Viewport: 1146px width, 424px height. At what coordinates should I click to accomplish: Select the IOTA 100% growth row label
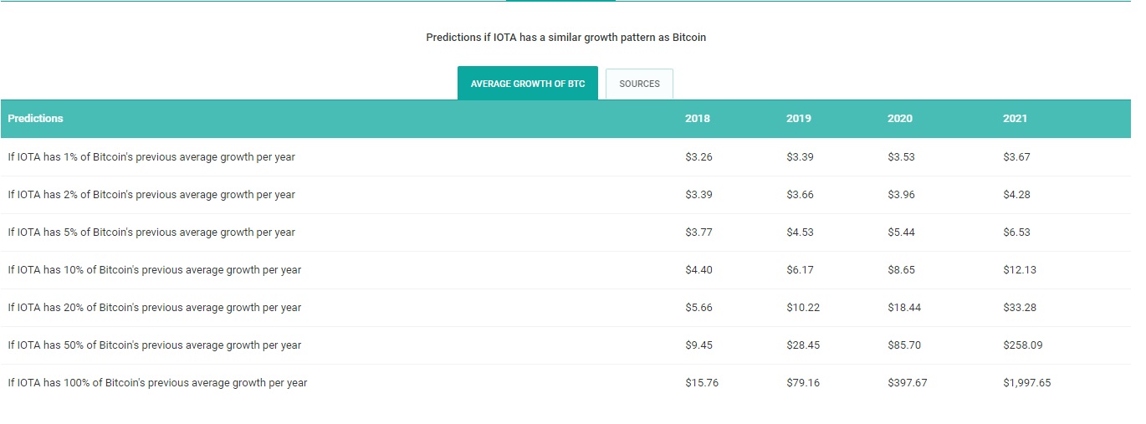[x=157, y=383]
